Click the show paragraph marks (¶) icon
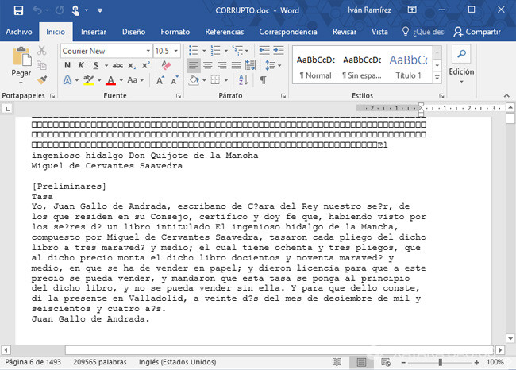Viewport: 516px width, 370px height. (263, 80)
